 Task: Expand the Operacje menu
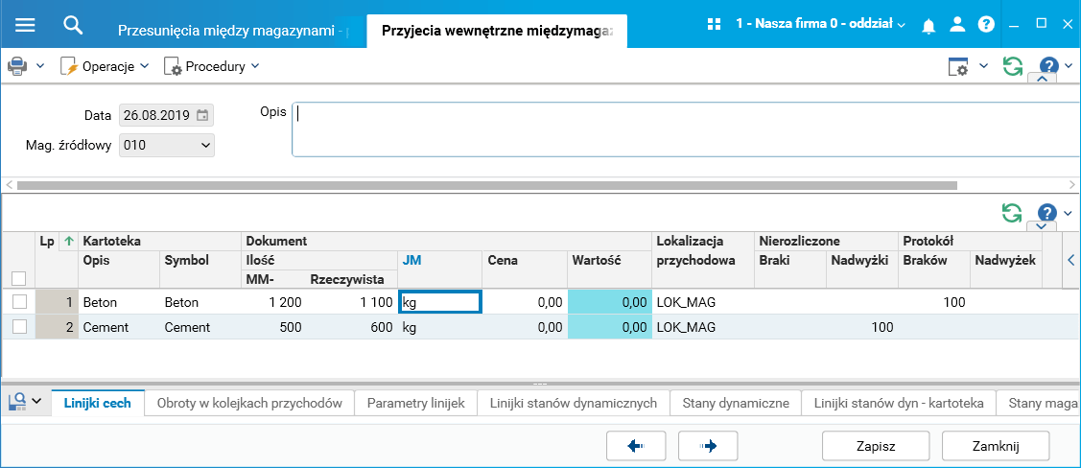(x=105, y=66)
